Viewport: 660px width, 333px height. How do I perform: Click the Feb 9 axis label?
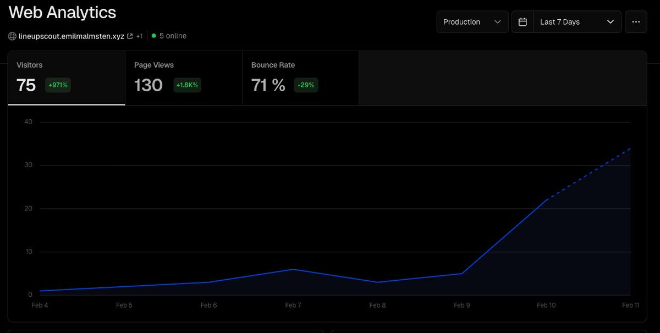point(461,305)
